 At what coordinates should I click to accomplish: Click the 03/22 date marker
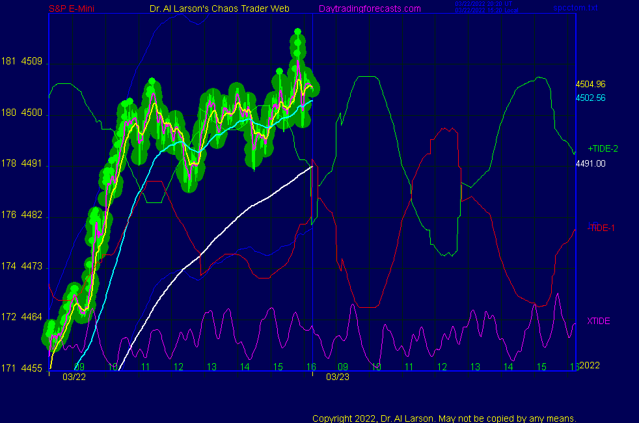click(x=74, y=377)
